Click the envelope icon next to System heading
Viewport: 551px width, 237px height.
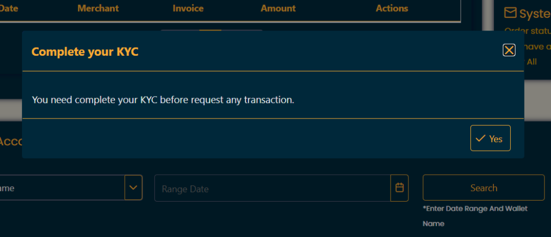pyautogui.click(x=510, y=13)
